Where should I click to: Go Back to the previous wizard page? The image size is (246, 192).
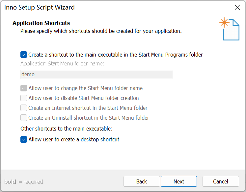click(x=142, y=181)
